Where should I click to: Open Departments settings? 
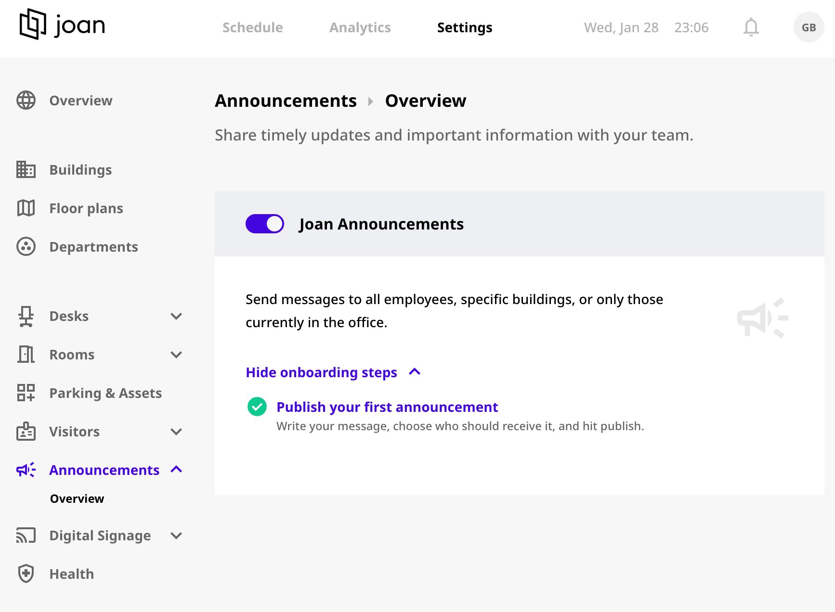click(x=94, y=247)
